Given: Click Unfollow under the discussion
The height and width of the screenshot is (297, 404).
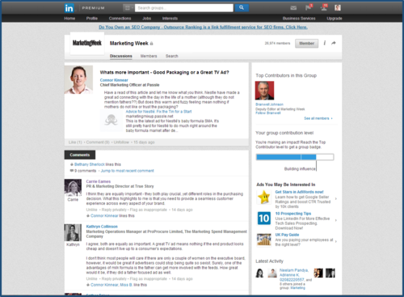Looking at the screenshot, I should [x=121, y=142].
